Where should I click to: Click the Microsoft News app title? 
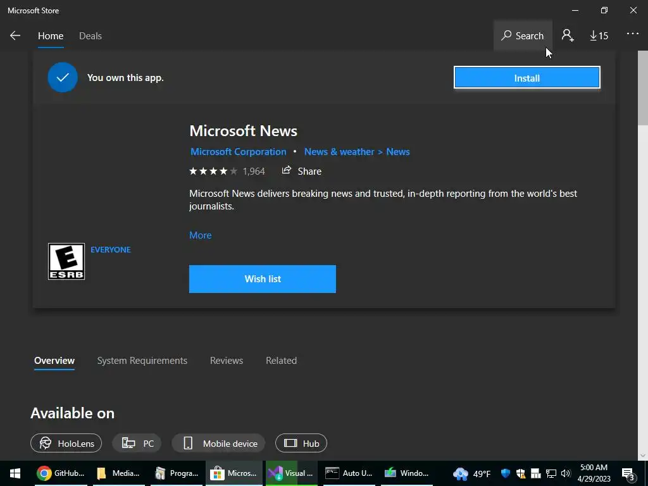[x=244, y=131]
